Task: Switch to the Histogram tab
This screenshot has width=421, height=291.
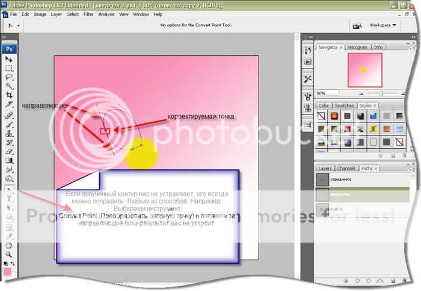Action: 357,47
